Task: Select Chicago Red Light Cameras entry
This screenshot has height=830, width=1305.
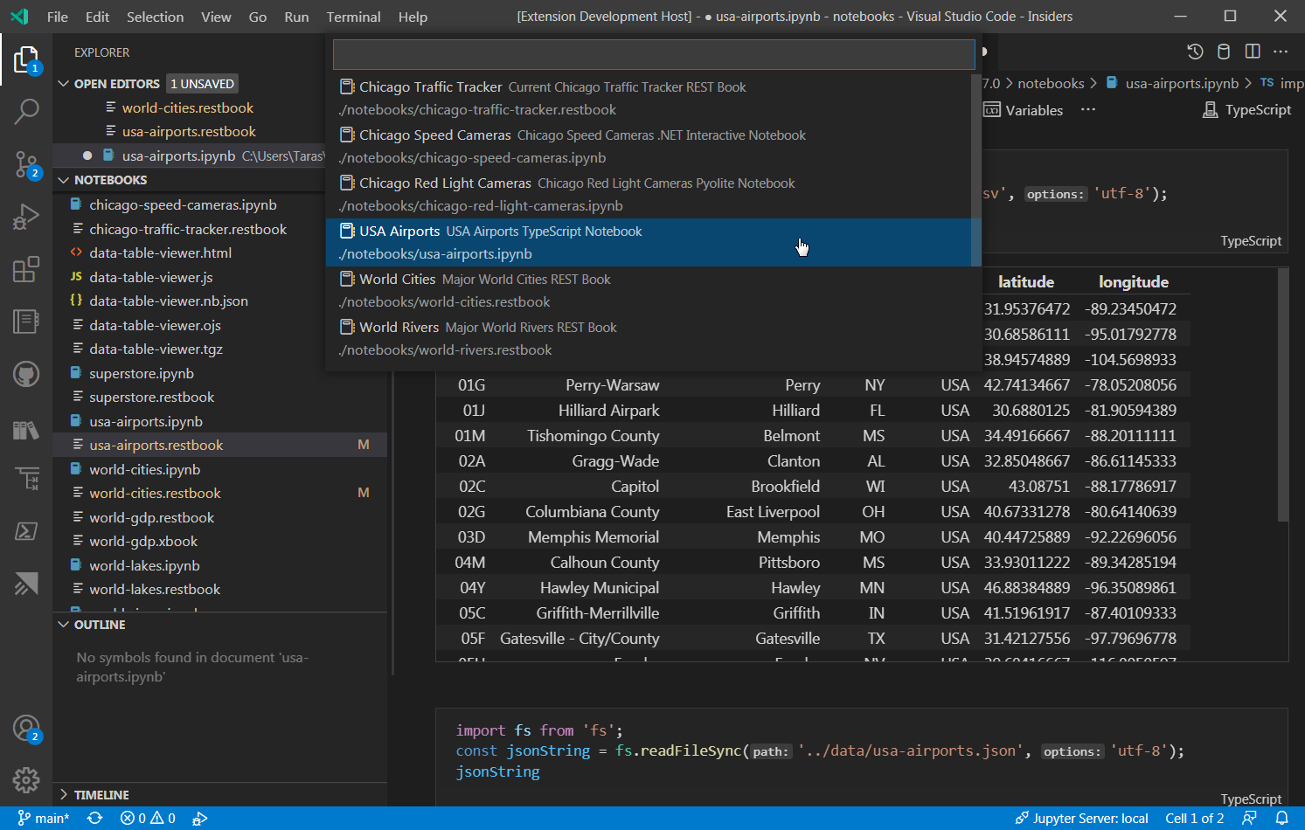Action: (x=649, y=194)
